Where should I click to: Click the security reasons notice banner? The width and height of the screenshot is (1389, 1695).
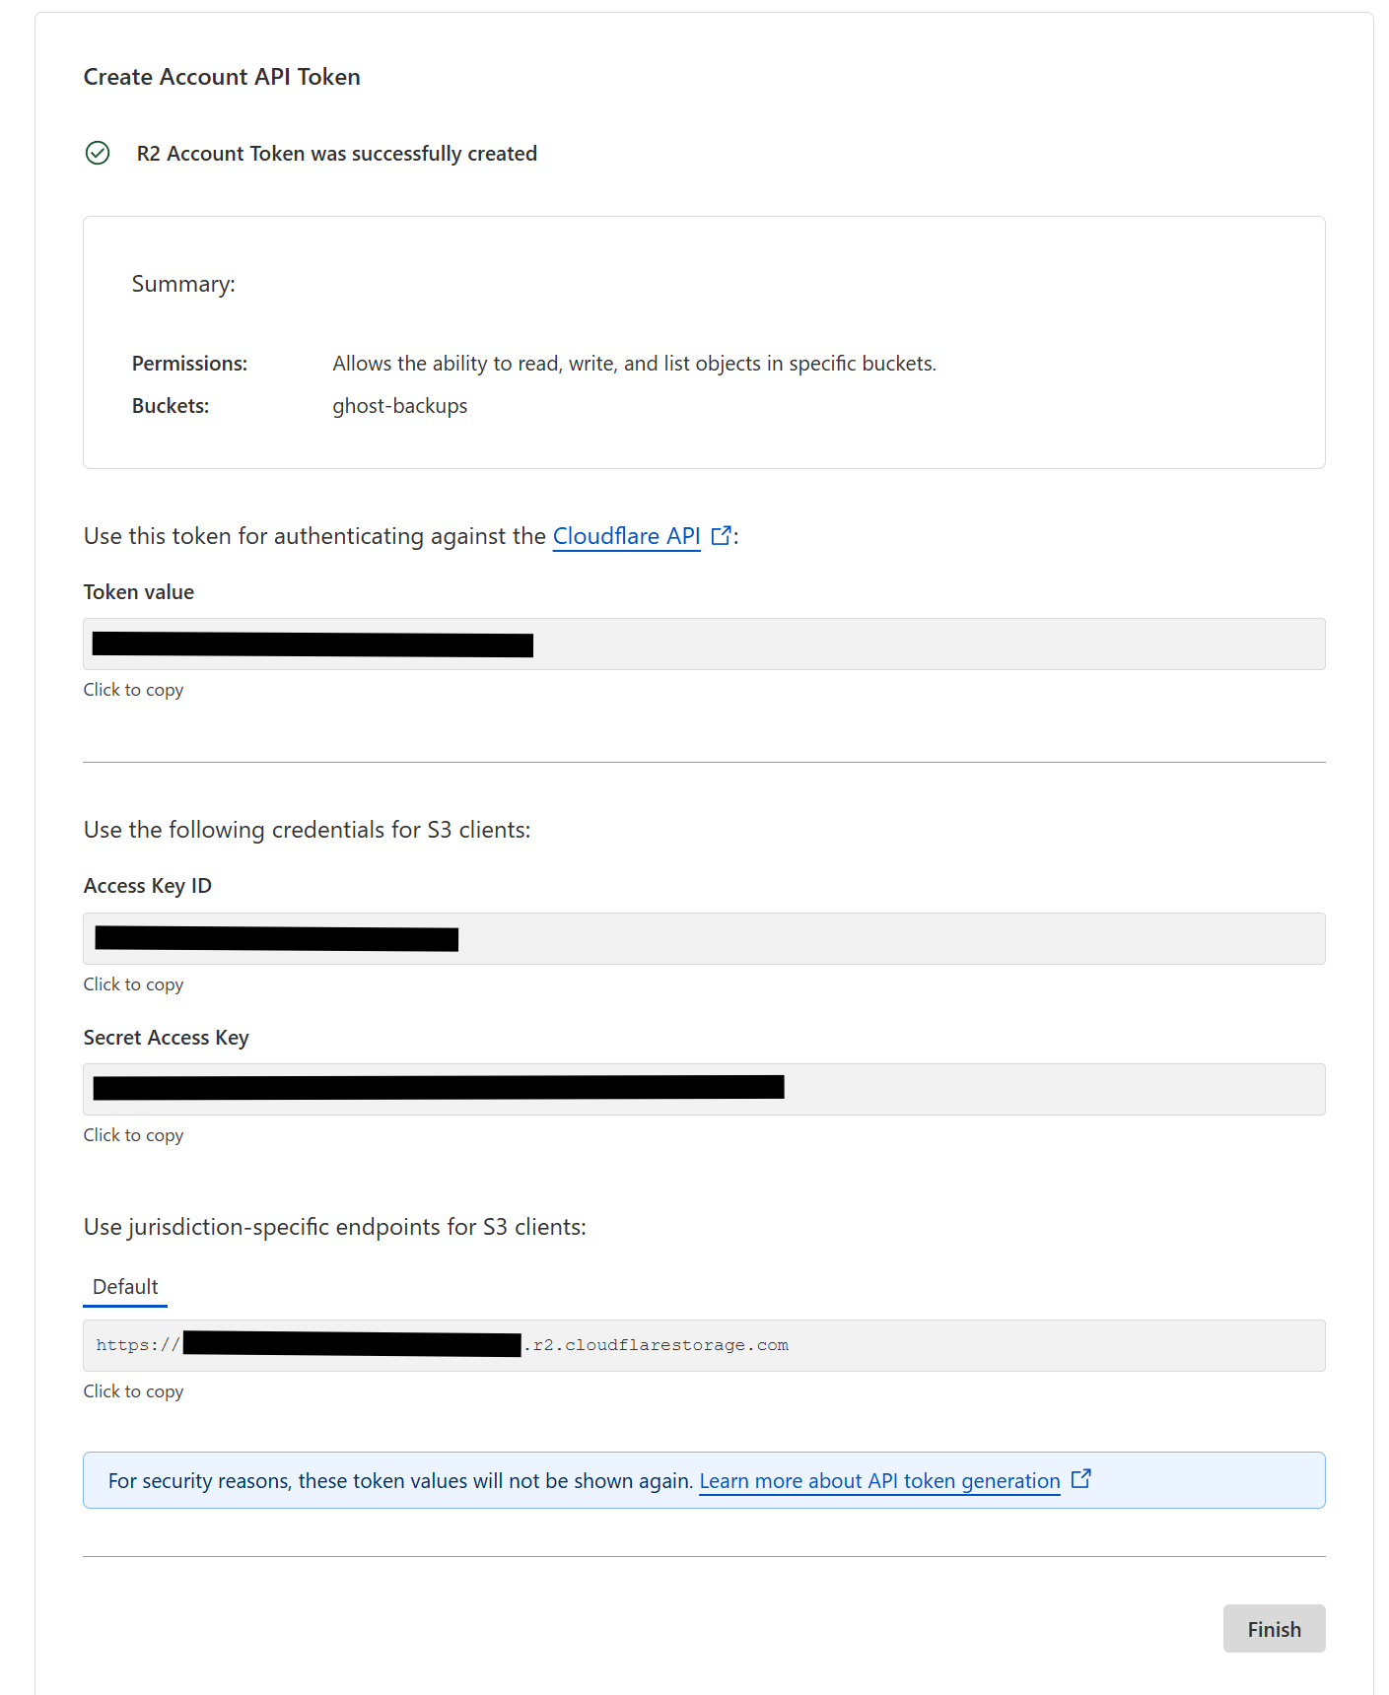(x=704, y=1480)
